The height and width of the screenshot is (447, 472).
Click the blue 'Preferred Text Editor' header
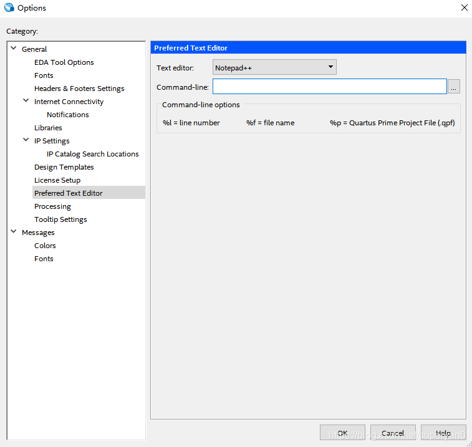point(308,48)
